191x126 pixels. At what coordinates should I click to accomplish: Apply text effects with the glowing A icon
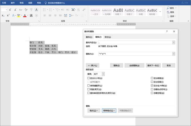[x=13, y=16]
